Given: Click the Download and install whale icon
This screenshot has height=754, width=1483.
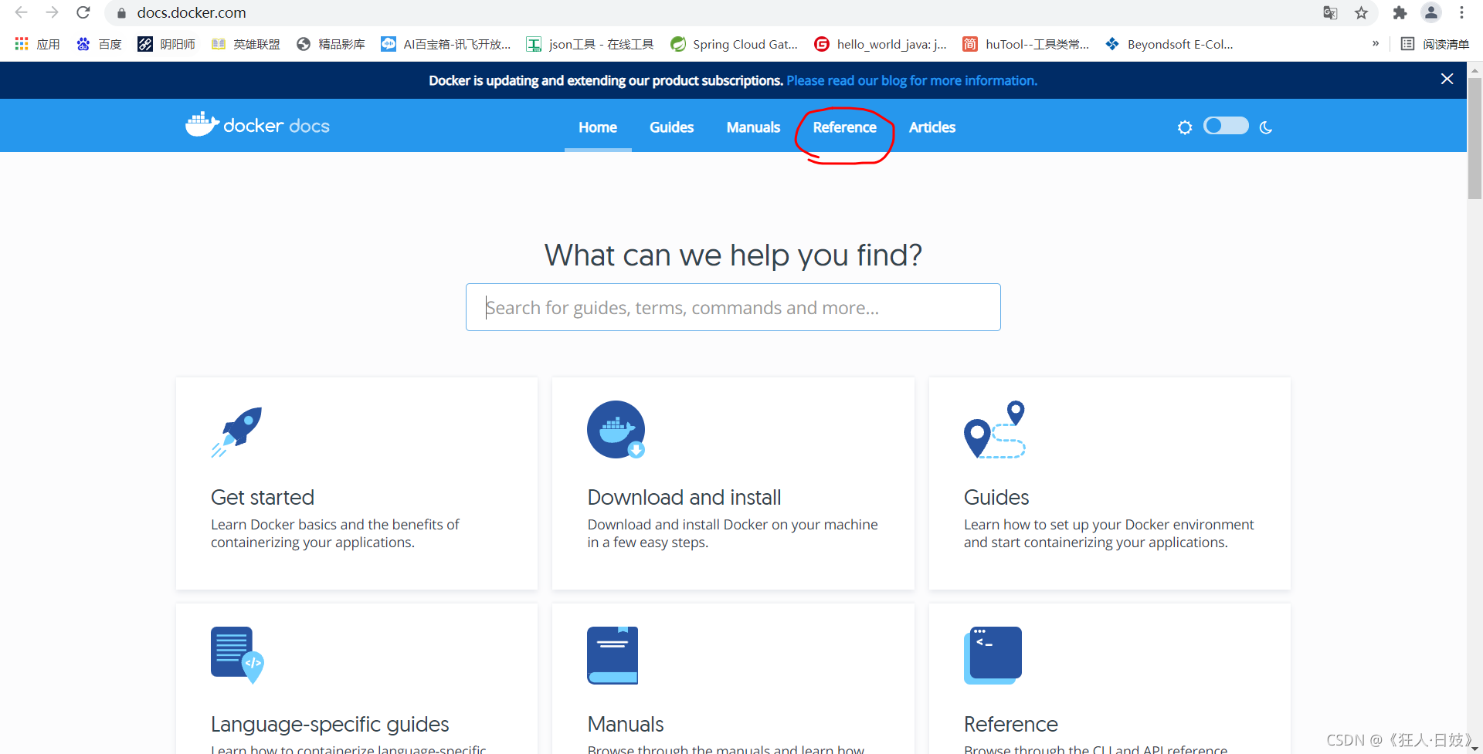Looking at the screenshot, I should pyautogui.click(x=616, y=429).
